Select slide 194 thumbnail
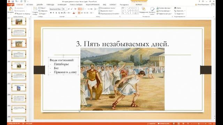This screenshot has height=125, width=223. (x=19, y=98)
